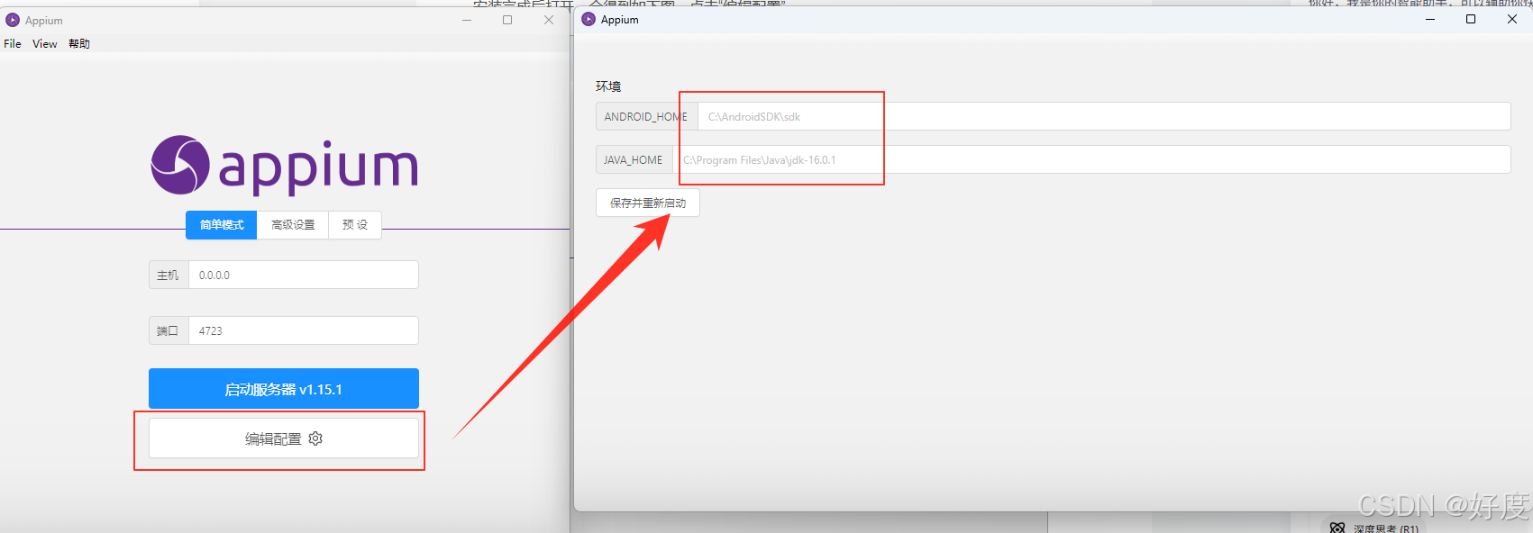Image resolution: width=1533 pixels, height=533 pixels.
Task: Click the large Appium logo icon
Action: [x=180, y=165]
